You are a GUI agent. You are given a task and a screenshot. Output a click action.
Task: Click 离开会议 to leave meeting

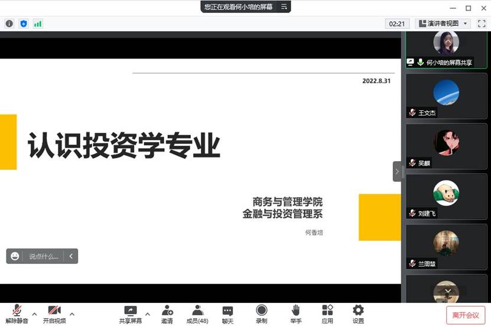click(x=466, y=315)
